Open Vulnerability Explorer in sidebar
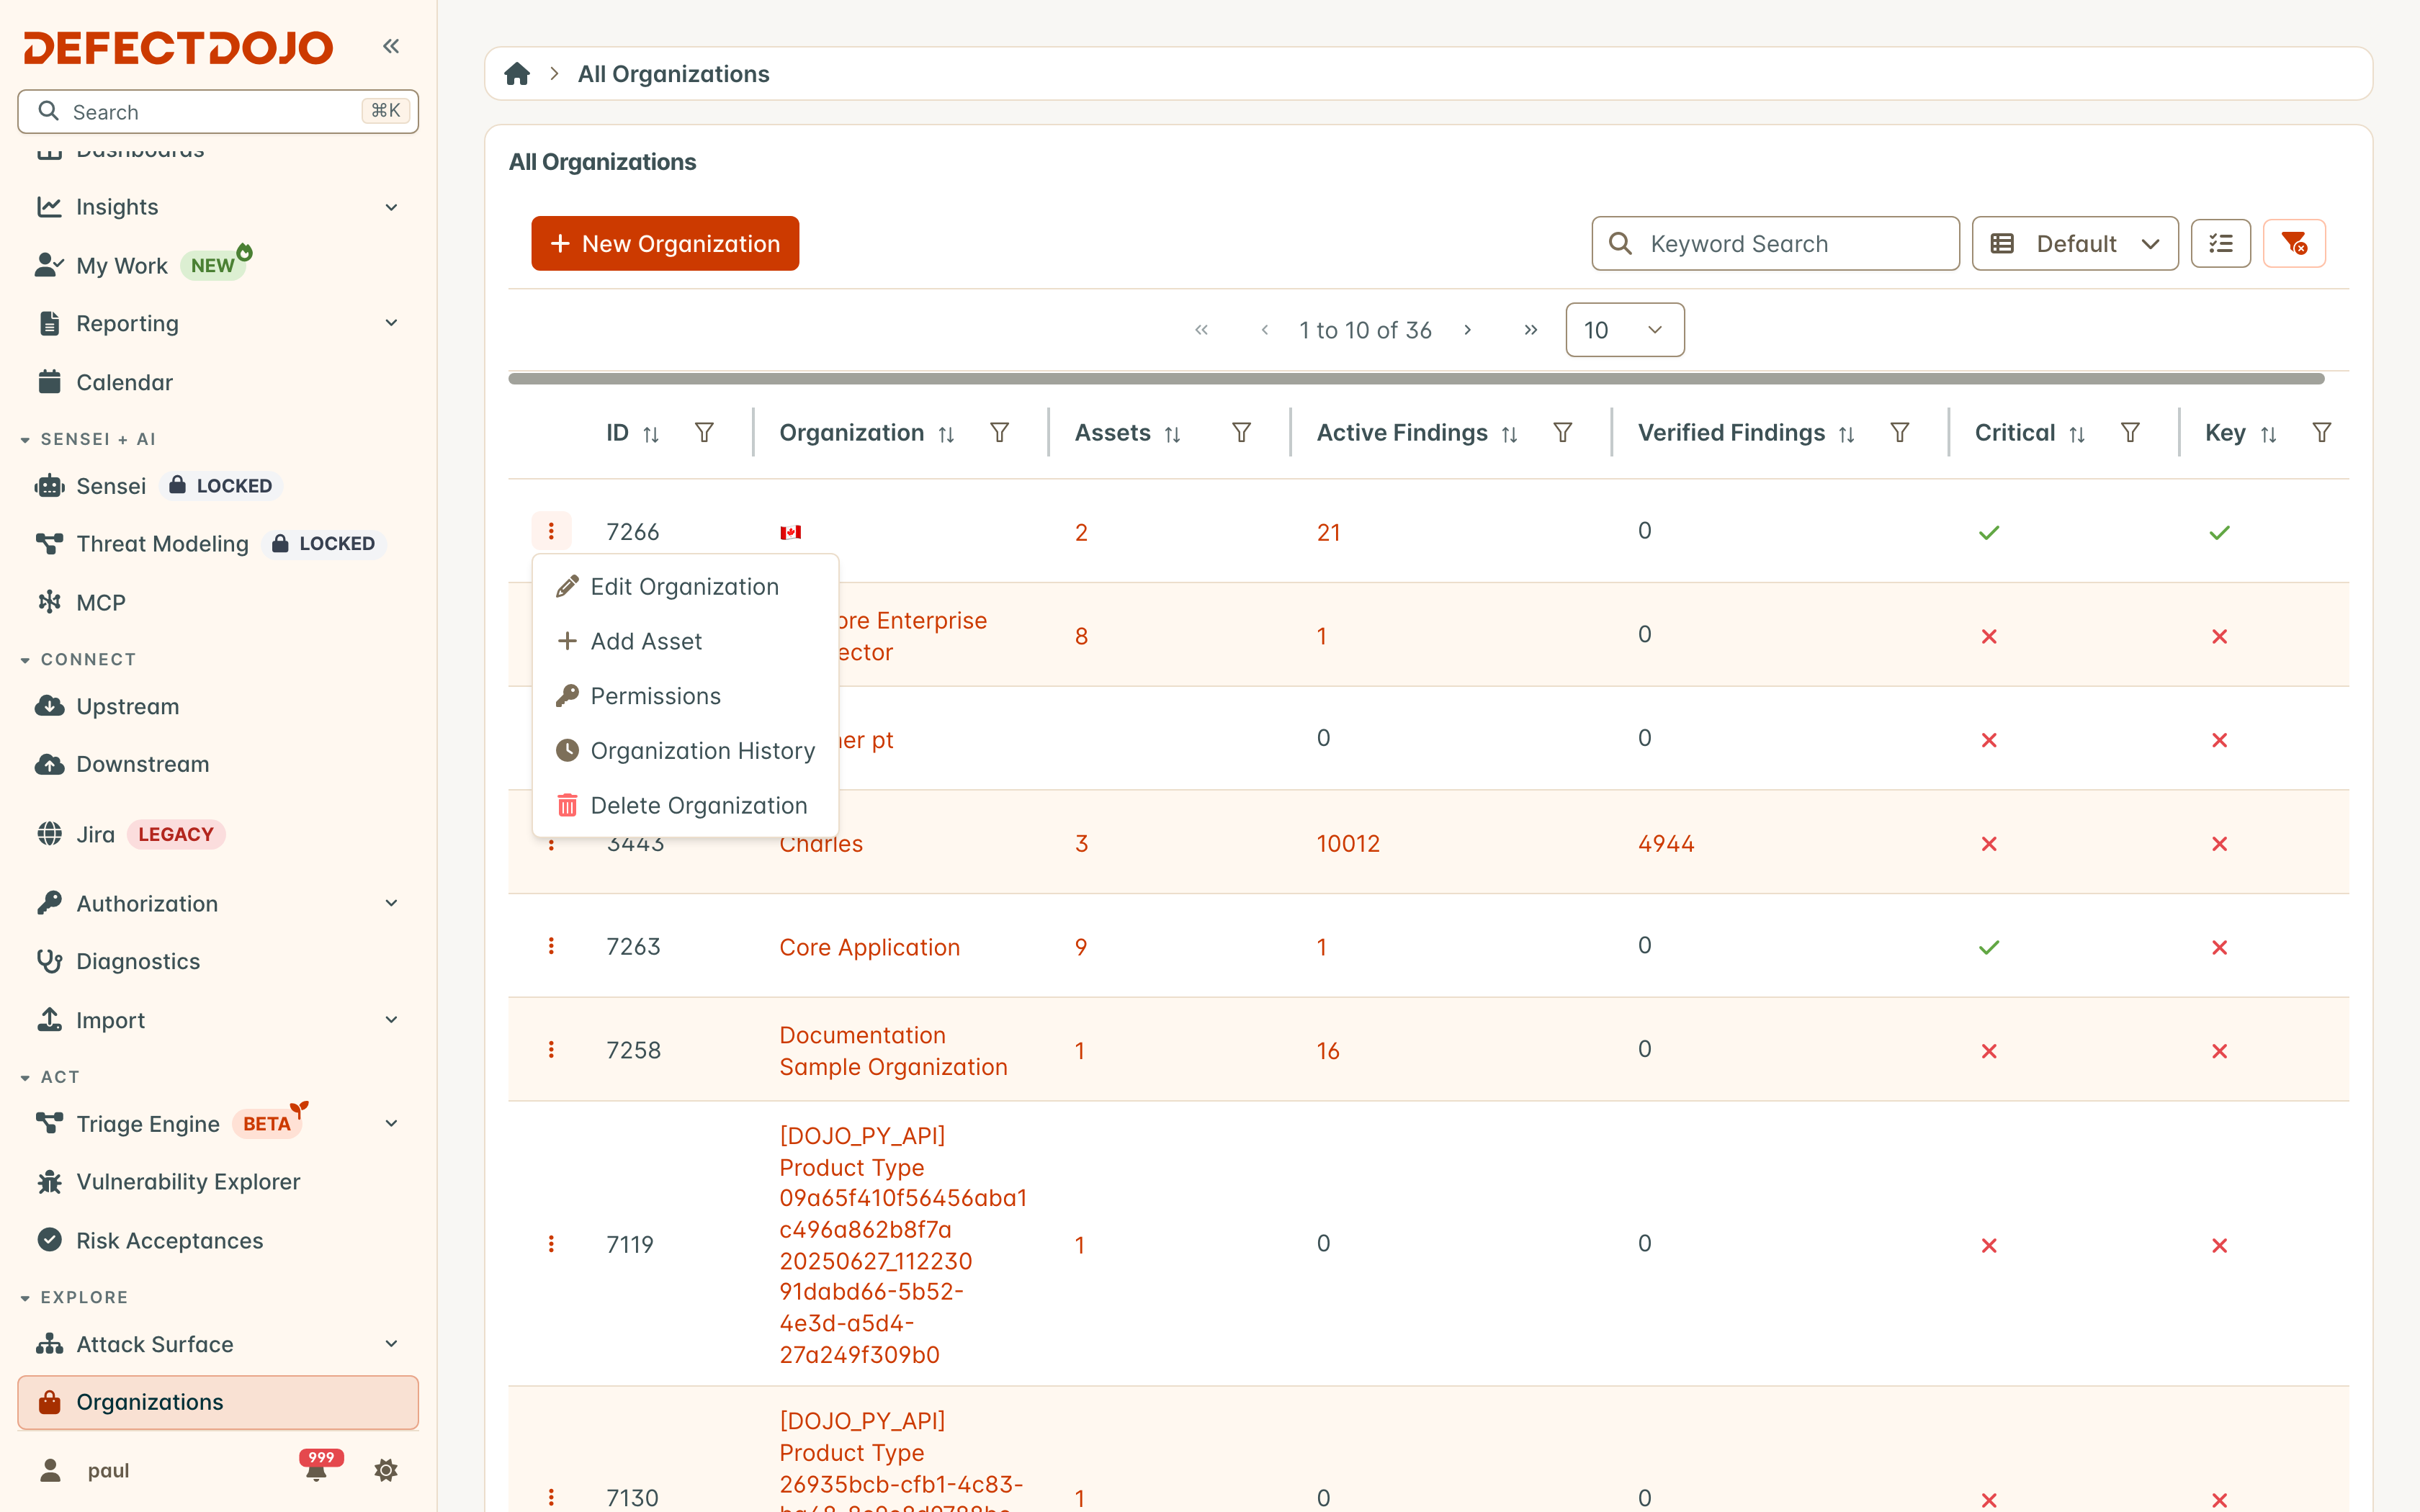Image resolution: width=2420 pixels, height=1512 pixels. [x=218, y=1182]
